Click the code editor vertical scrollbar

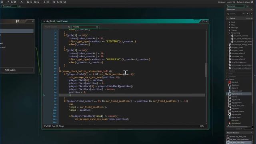coord(206,70)
